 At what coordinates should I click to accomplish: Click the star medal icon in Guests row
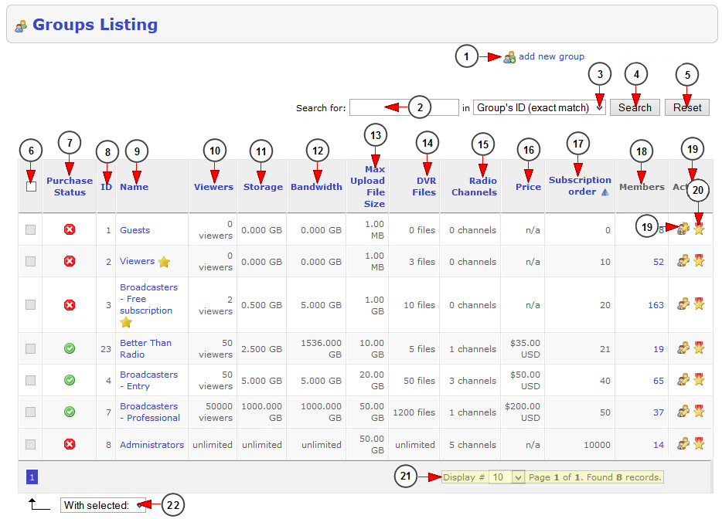699,229
